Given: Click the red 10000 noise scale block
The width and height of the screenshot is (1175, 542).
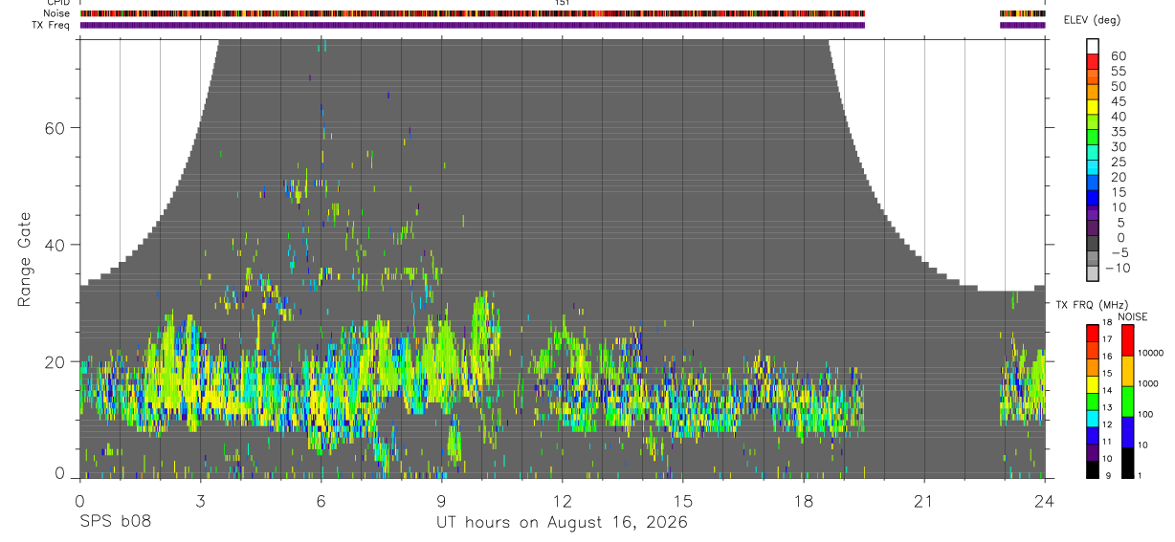Looking at the screenshot, I should (1128, 340).
